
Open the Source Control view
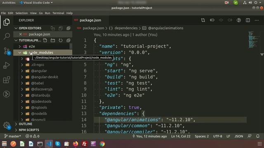click(7, 51)
